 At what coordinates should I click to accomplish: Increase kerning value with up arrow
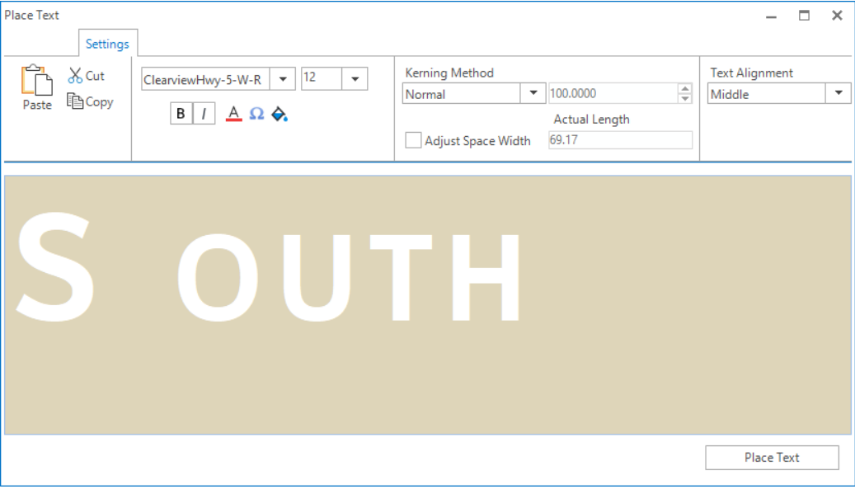pos(685,88)
